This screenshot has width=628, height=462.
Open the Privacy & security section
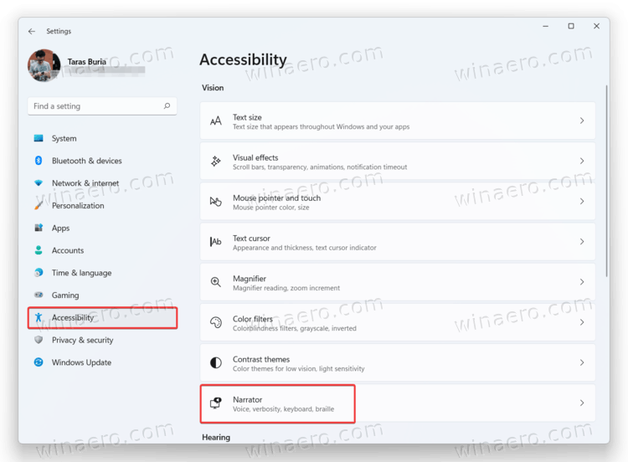pyautogui.click(x=82, y=341)
